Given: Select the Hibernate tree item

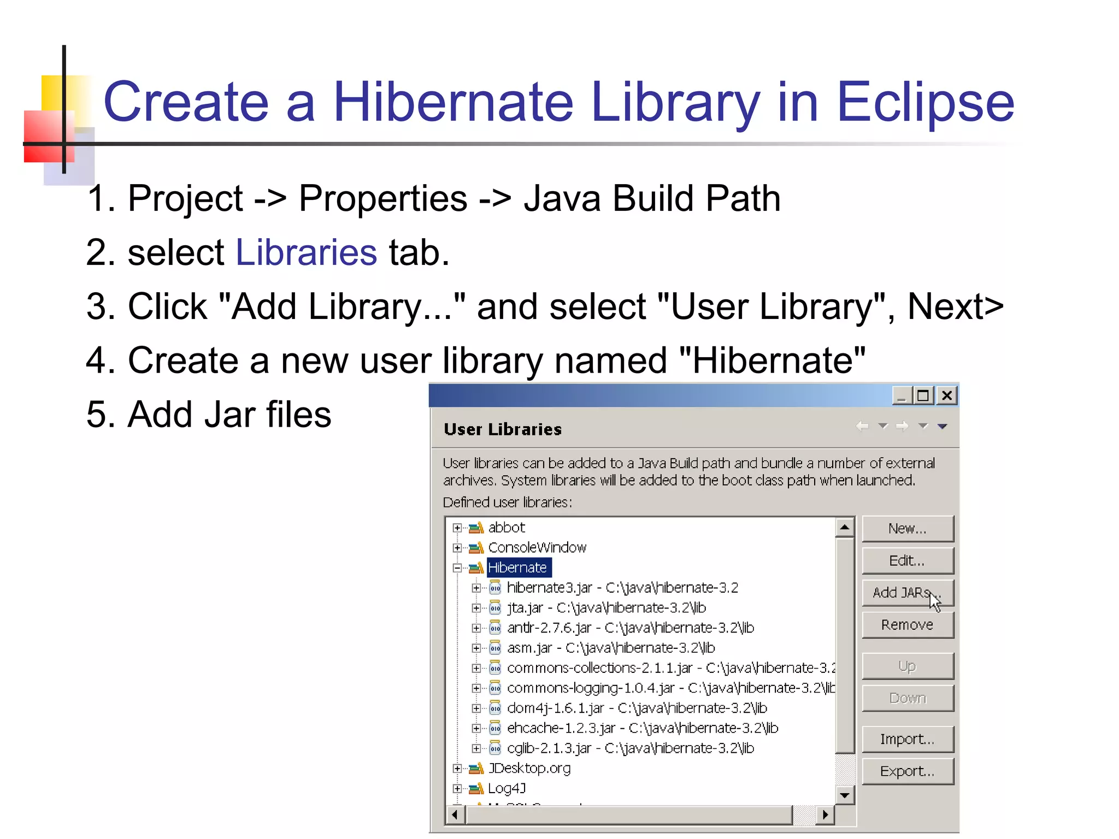Looking at the screenshot, I should 517,568.
